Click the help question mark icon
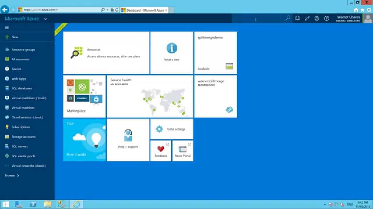The width and height of the screenshot is (373, 209). pos(327,18)
